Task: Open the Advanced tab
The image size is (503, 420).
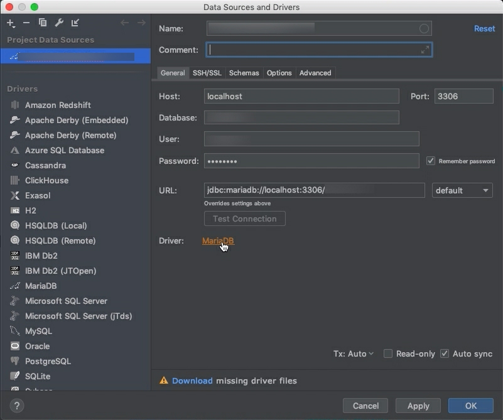Action: tap(315, 73)
